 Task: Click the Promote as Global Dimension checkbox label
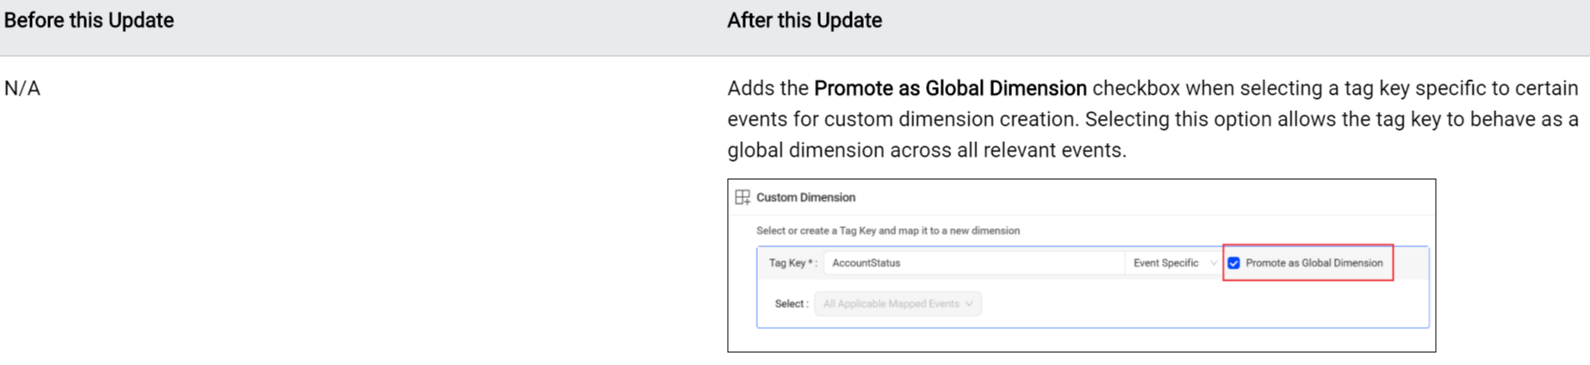click(x=1314, y=263)
